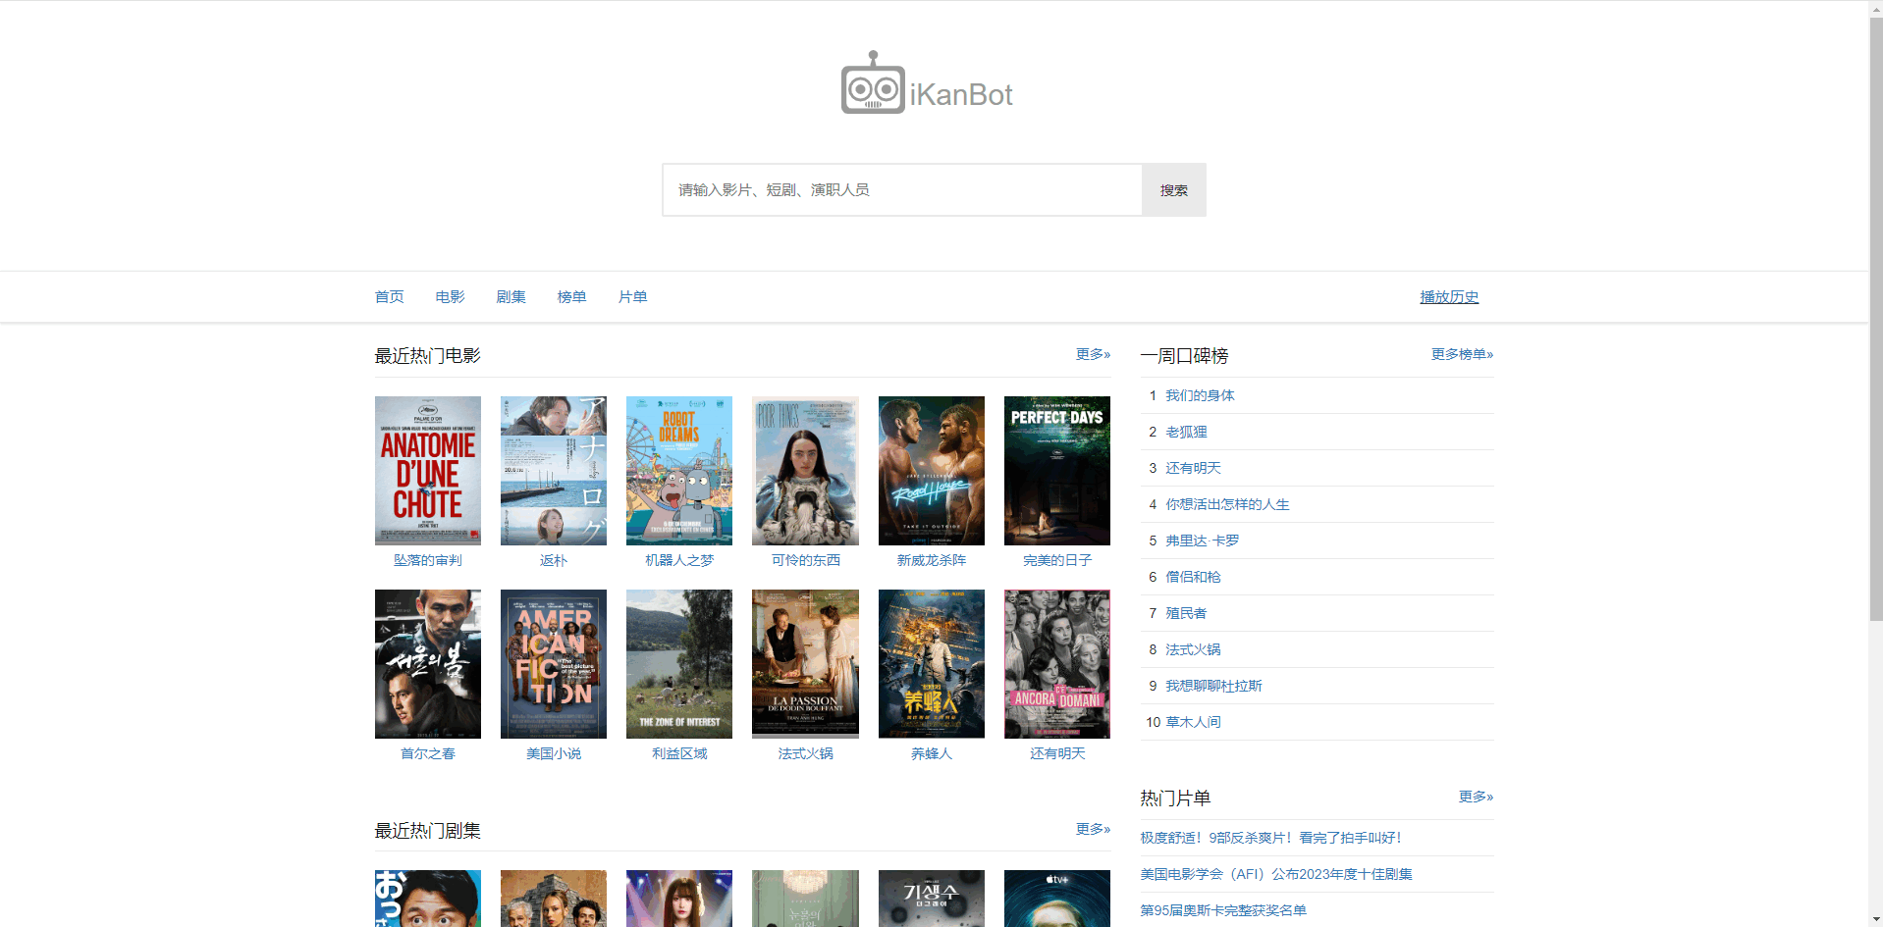The width and height of the screenshot is (1883, 927).
Task: Open playlist 极度舒适！9部反杀爽片
Action: click(x=1270, y=838)
